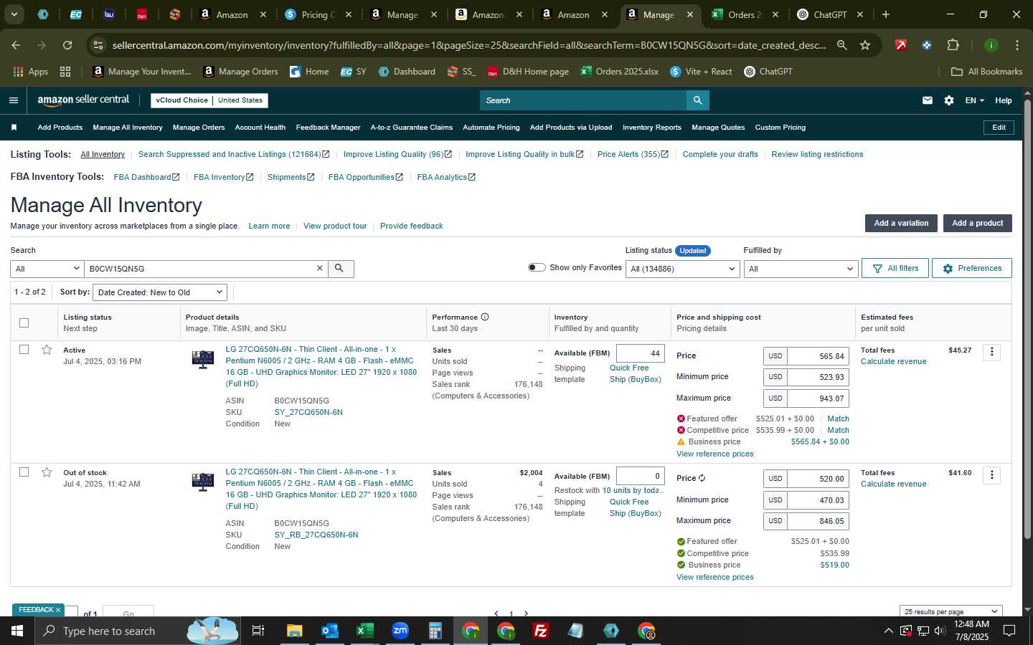Image resolution: width=1033 pixels, height=645 pixels.
Task: Open SKU link SY_RB_27CQ650N-6N
Action: tap(316, 535)
